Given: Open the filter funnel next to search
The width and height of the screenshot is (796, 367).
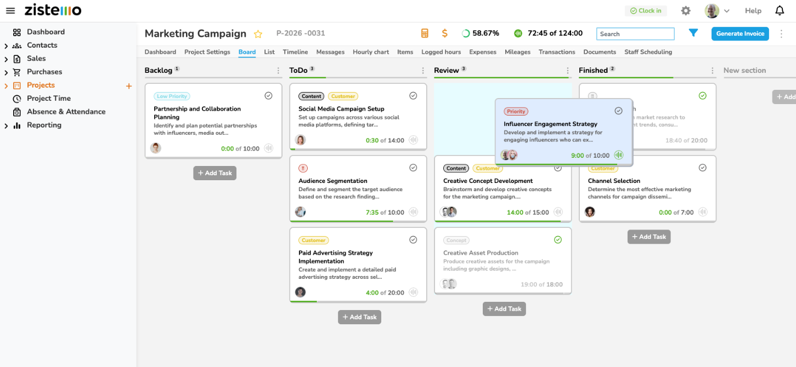Looking at the screenshot, I should [x=693, y=33].
